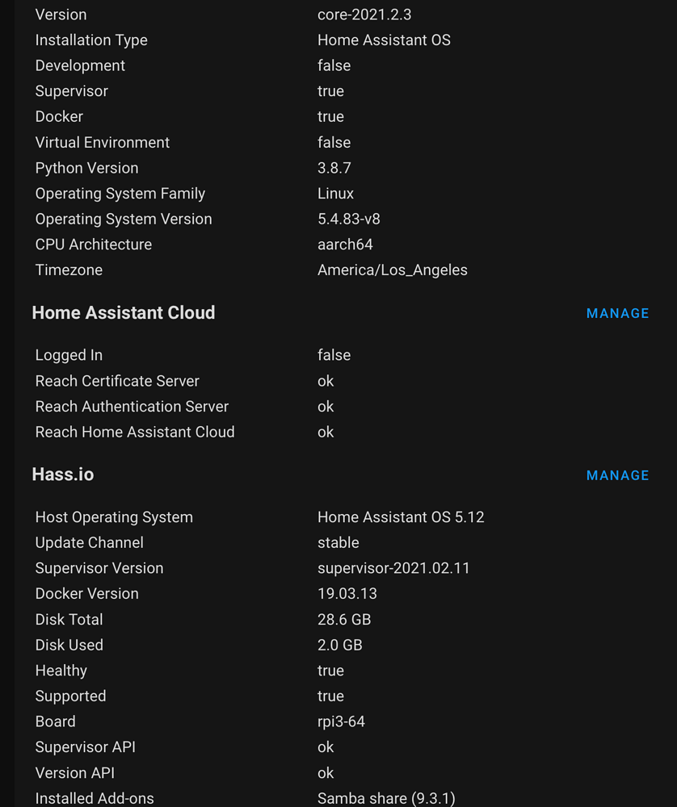
Task: Click the Disk Total value 28.6 GB
Action: [344, 619]
